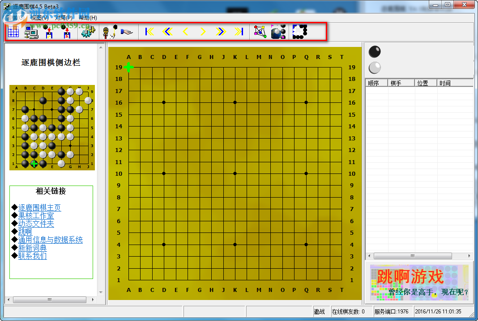Image resolution: width=478 pixels, height=321 pixels.
Task: Select the black stone indicator
Action: click(x=374, y=51)
